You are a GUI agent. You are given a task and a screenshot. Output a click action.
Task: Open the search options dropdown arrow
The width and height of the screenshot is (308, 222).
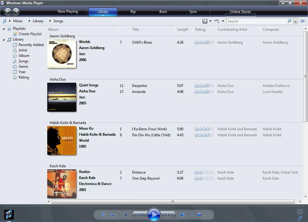[x=295, y=21]
